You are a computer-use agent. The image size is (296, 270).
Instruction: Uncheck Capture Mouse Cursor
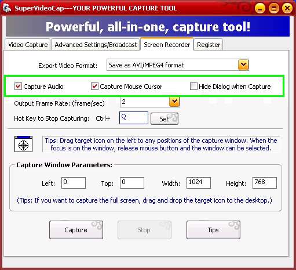[x=94, y=87]
